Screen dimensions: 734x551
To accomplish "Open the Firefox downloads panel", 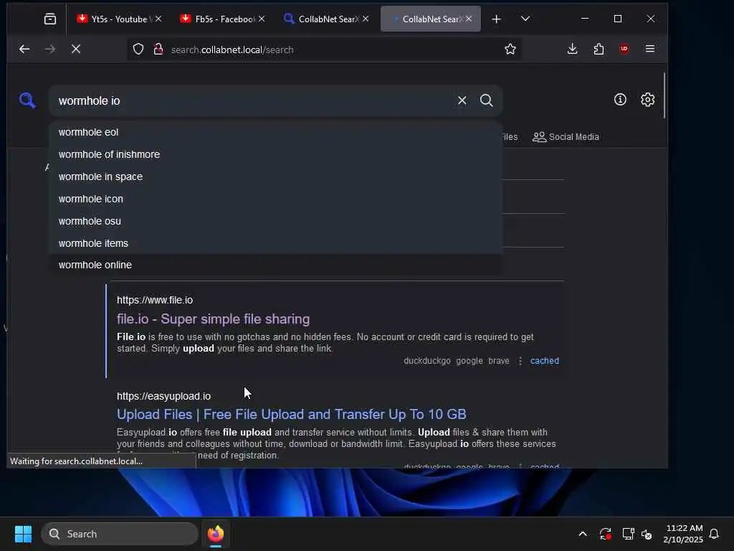I will click(x=572, y=50).
